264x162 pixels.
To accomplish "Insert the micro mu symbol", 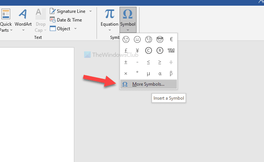I will pyautogui.click(x=149, y=74).
